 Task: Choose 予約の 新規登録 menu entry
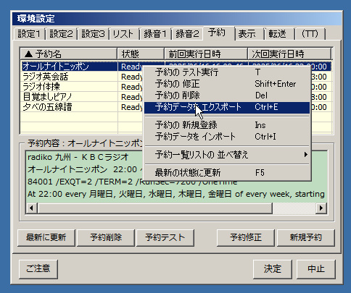pos(227,125)
